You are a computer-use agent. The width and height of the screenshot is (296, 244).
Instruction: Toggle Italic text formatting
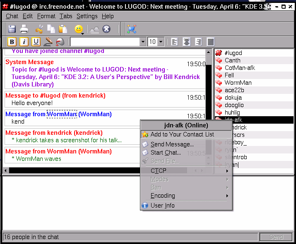[x=24, y=42]
